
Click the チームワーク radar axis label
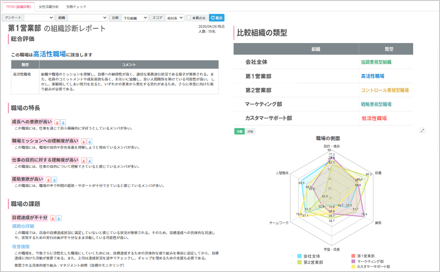279,223
